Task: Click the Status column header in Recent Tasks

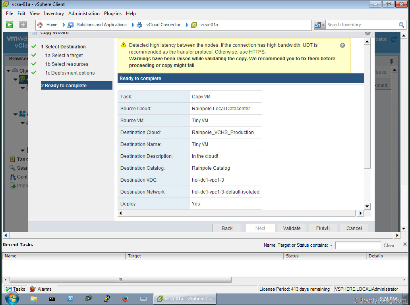Action: [x=325, y=256]
